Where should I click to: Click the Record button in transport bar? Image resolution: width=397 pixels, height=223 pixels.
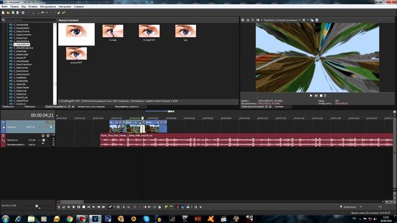59,207
